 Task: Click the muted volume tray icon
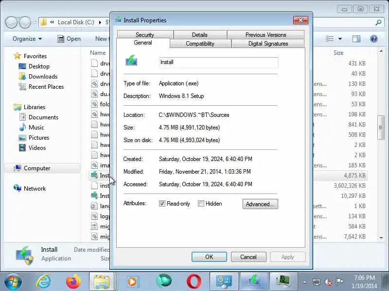tap(328, 282)
